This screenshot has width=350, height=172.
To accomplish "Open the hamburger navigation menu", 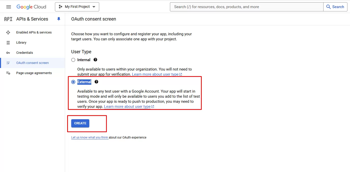I will pyautogui.click(x=9, y=7).
